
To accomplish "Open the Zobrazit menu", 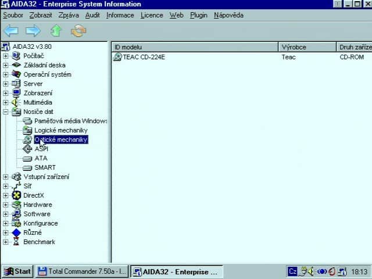I will coord(41,15).
